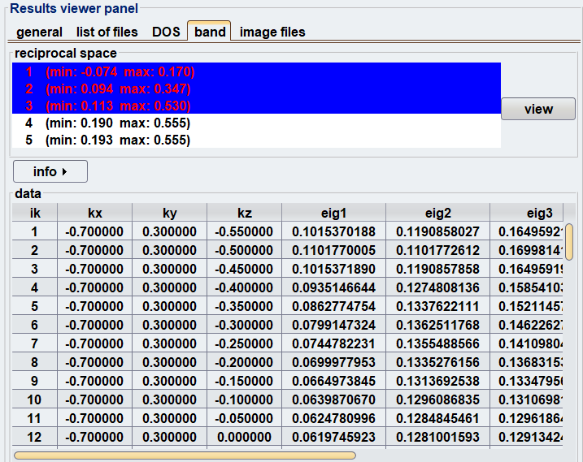
Task: Click kz cell 0.000000
Action: [244, 437]
